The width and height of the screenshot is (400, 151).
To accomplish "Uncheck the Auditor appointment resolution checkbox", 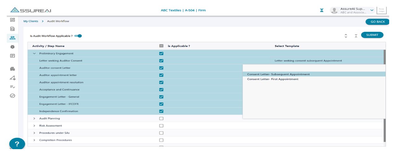I will tap(161, 82).
